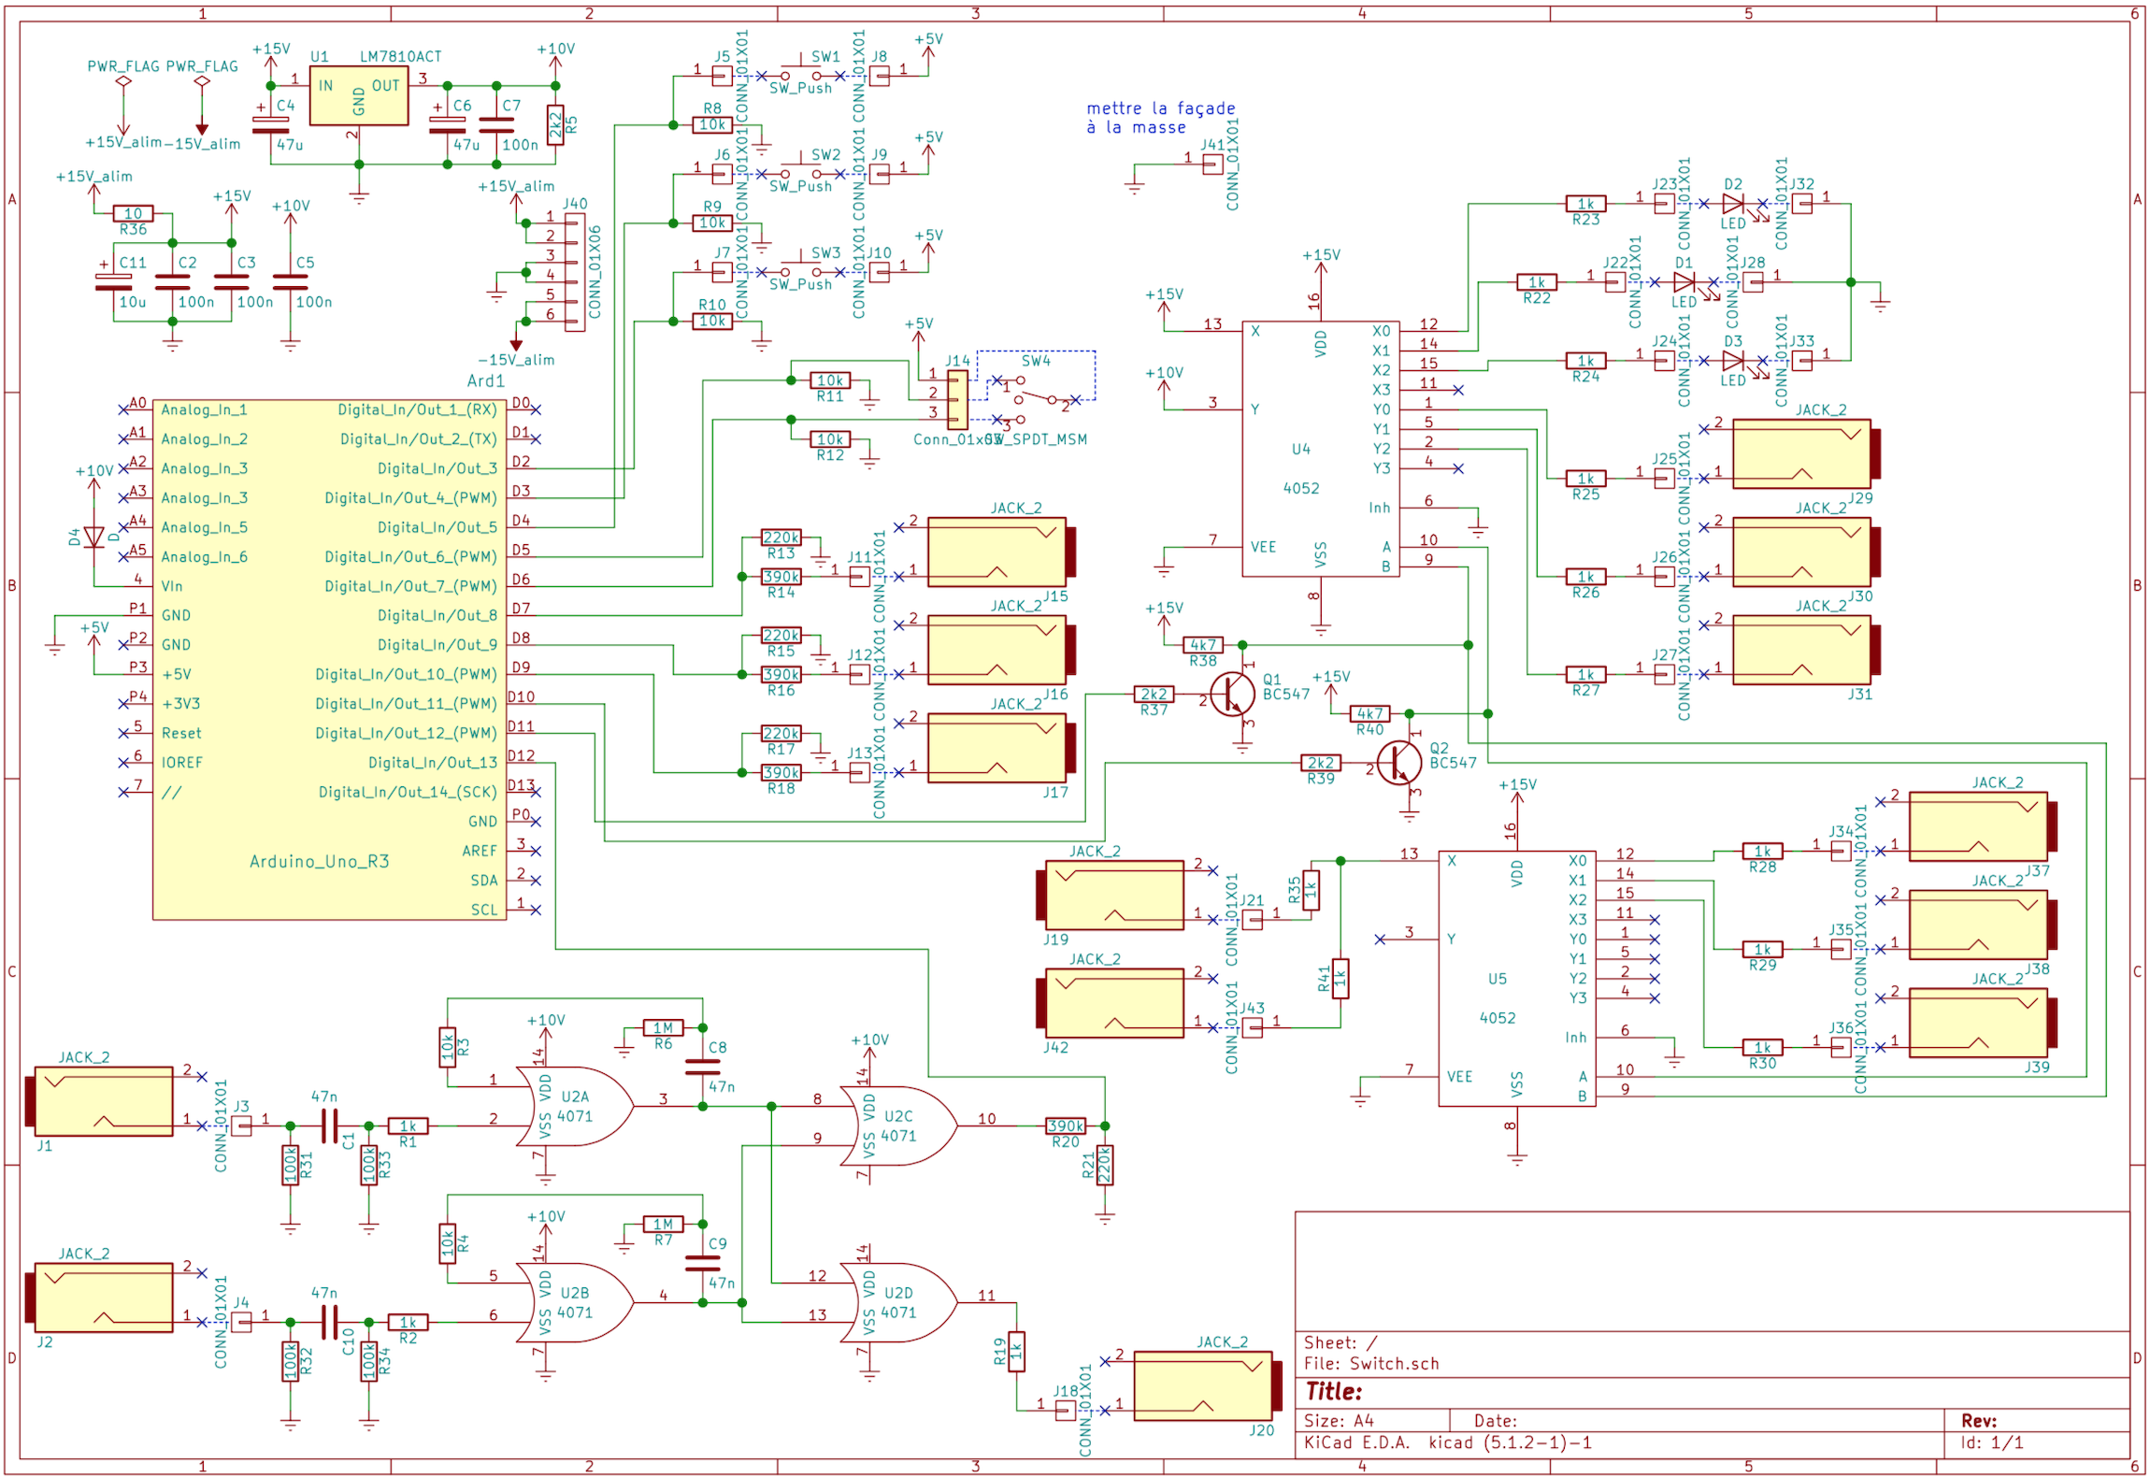Image resolution: width=2150 pixels, height=1477 pixels.
Task: Click the U2D 4071 OR gate
Action: [897, 1302]
